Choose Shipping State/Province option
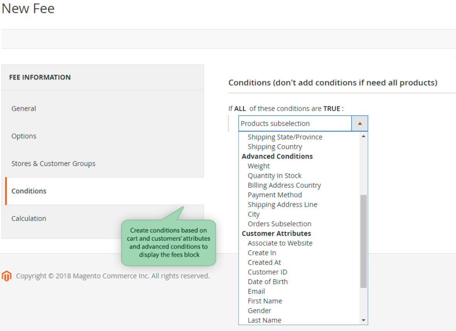 285,137
